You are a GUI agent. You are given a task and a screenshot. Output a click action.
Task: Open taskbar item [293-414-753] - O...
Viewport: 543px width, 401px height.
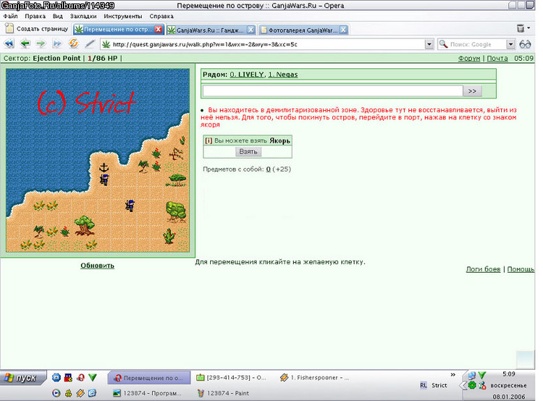(x=231, y=377)
